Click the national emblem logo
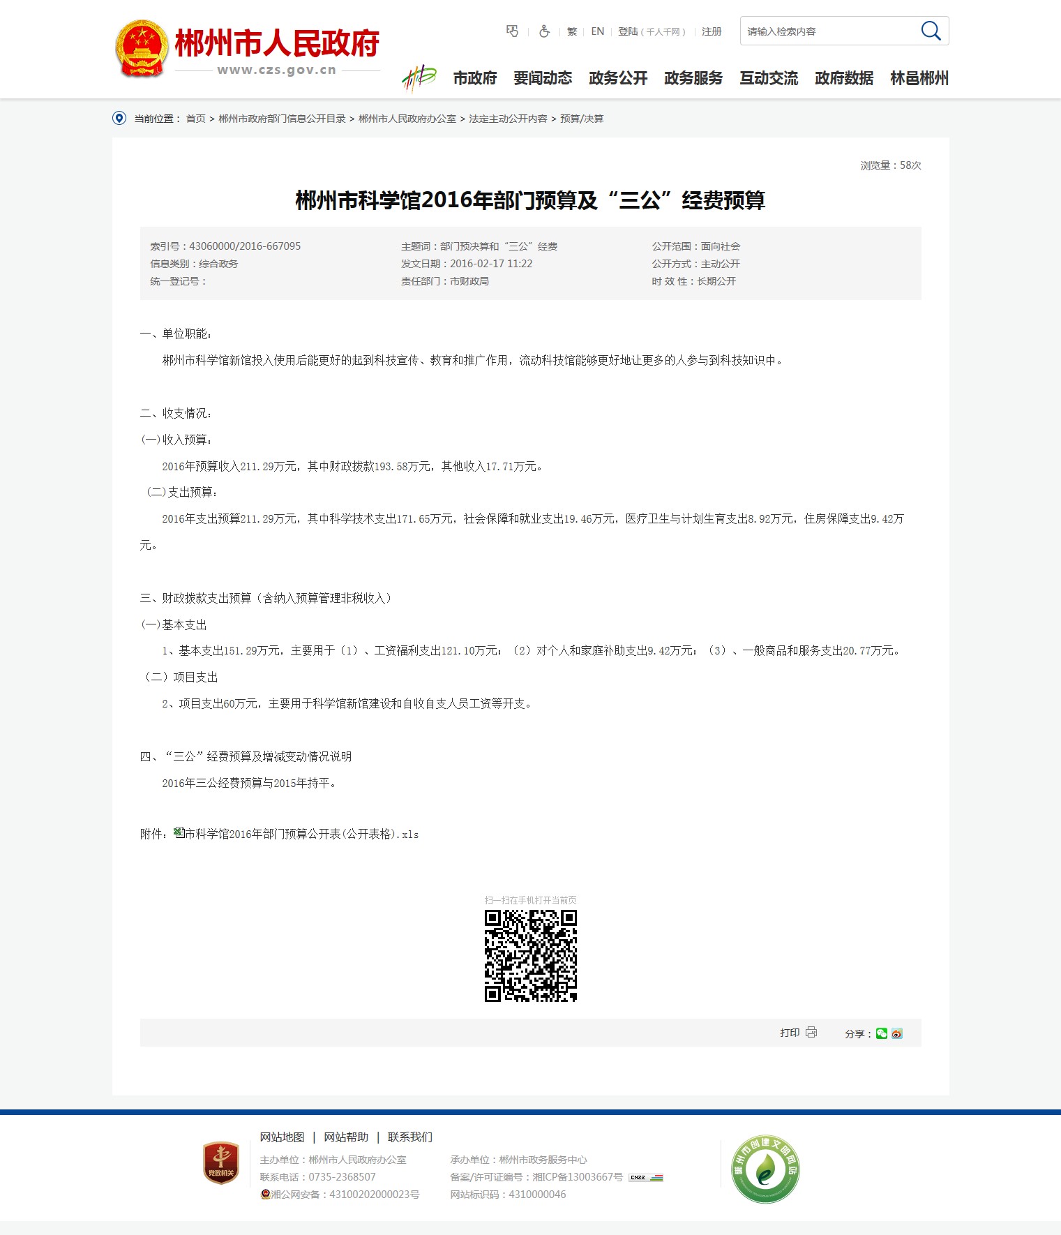This screenshot has width=1061, height=1235. [142, 48]
